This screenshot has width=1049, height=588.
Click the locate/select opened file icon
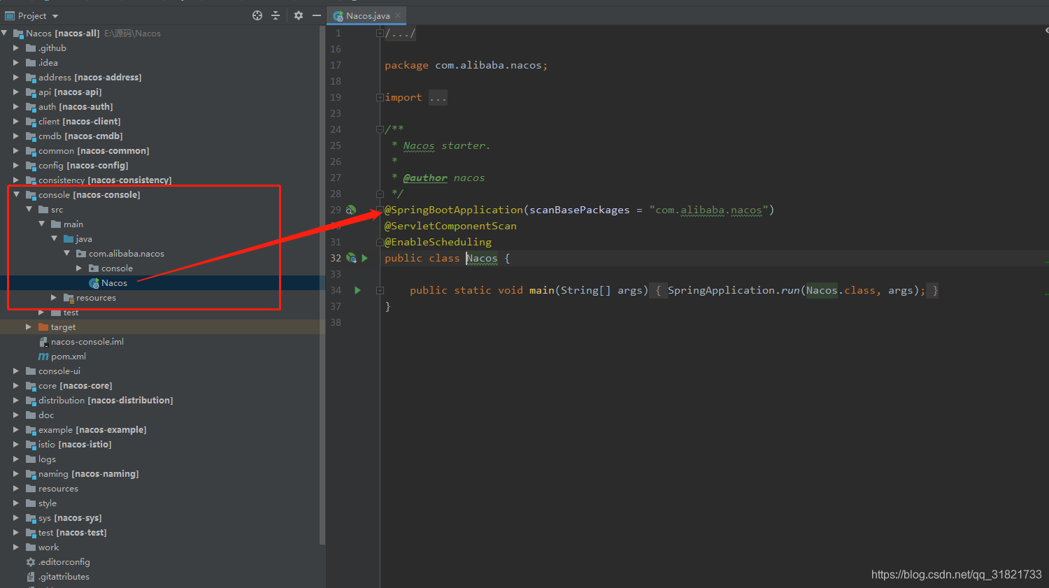tap(257, 15)
